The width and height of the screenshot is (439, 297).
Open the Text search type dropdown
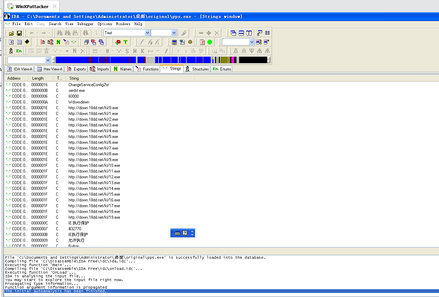click(147, 33)
